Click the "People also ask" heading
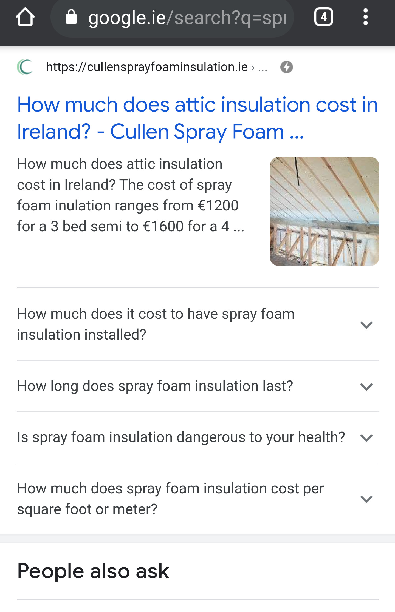Screen dimensions: 395x612 (93, 572)
